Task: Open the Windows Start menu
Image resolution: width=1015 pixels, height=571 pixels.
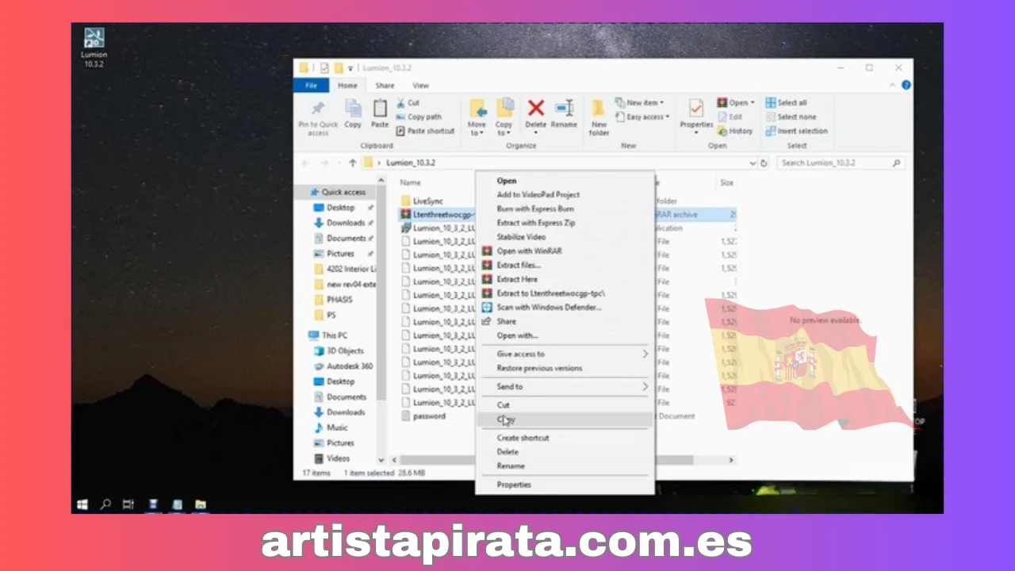Action: pyautogui.click(x=82, y=504)
